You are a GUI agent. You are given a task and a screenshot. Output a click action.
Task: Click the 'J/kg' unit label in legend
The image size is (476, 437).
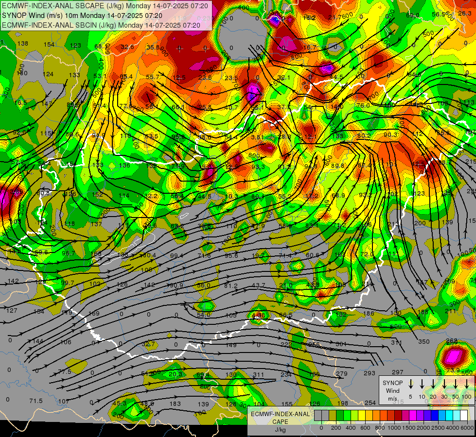click(280, 430)
